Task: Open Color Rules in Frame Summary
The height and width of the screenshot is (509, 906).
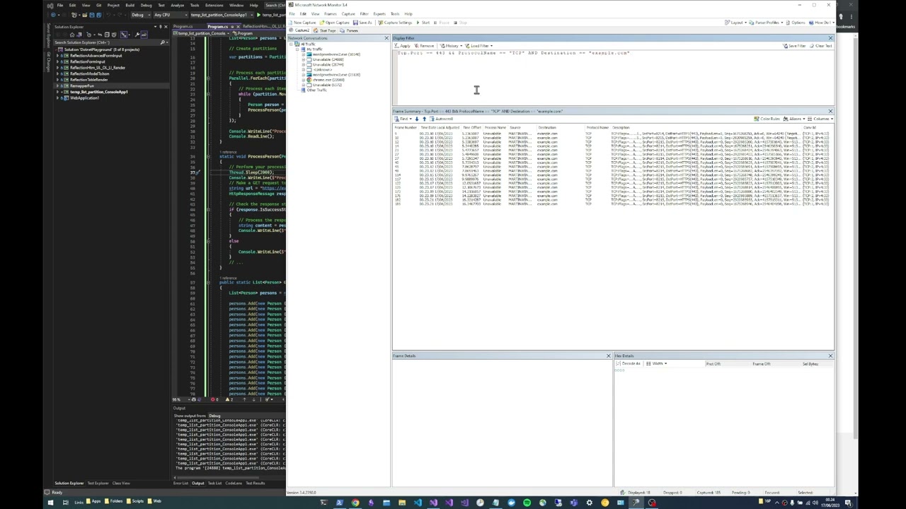Action: point(767,119)
